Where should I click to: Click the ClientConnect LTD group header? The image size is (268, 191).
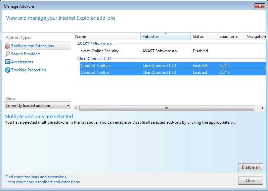click(94, 59)
